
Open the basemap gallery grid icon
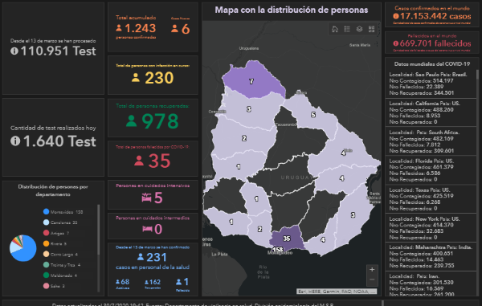coord(371,29)
